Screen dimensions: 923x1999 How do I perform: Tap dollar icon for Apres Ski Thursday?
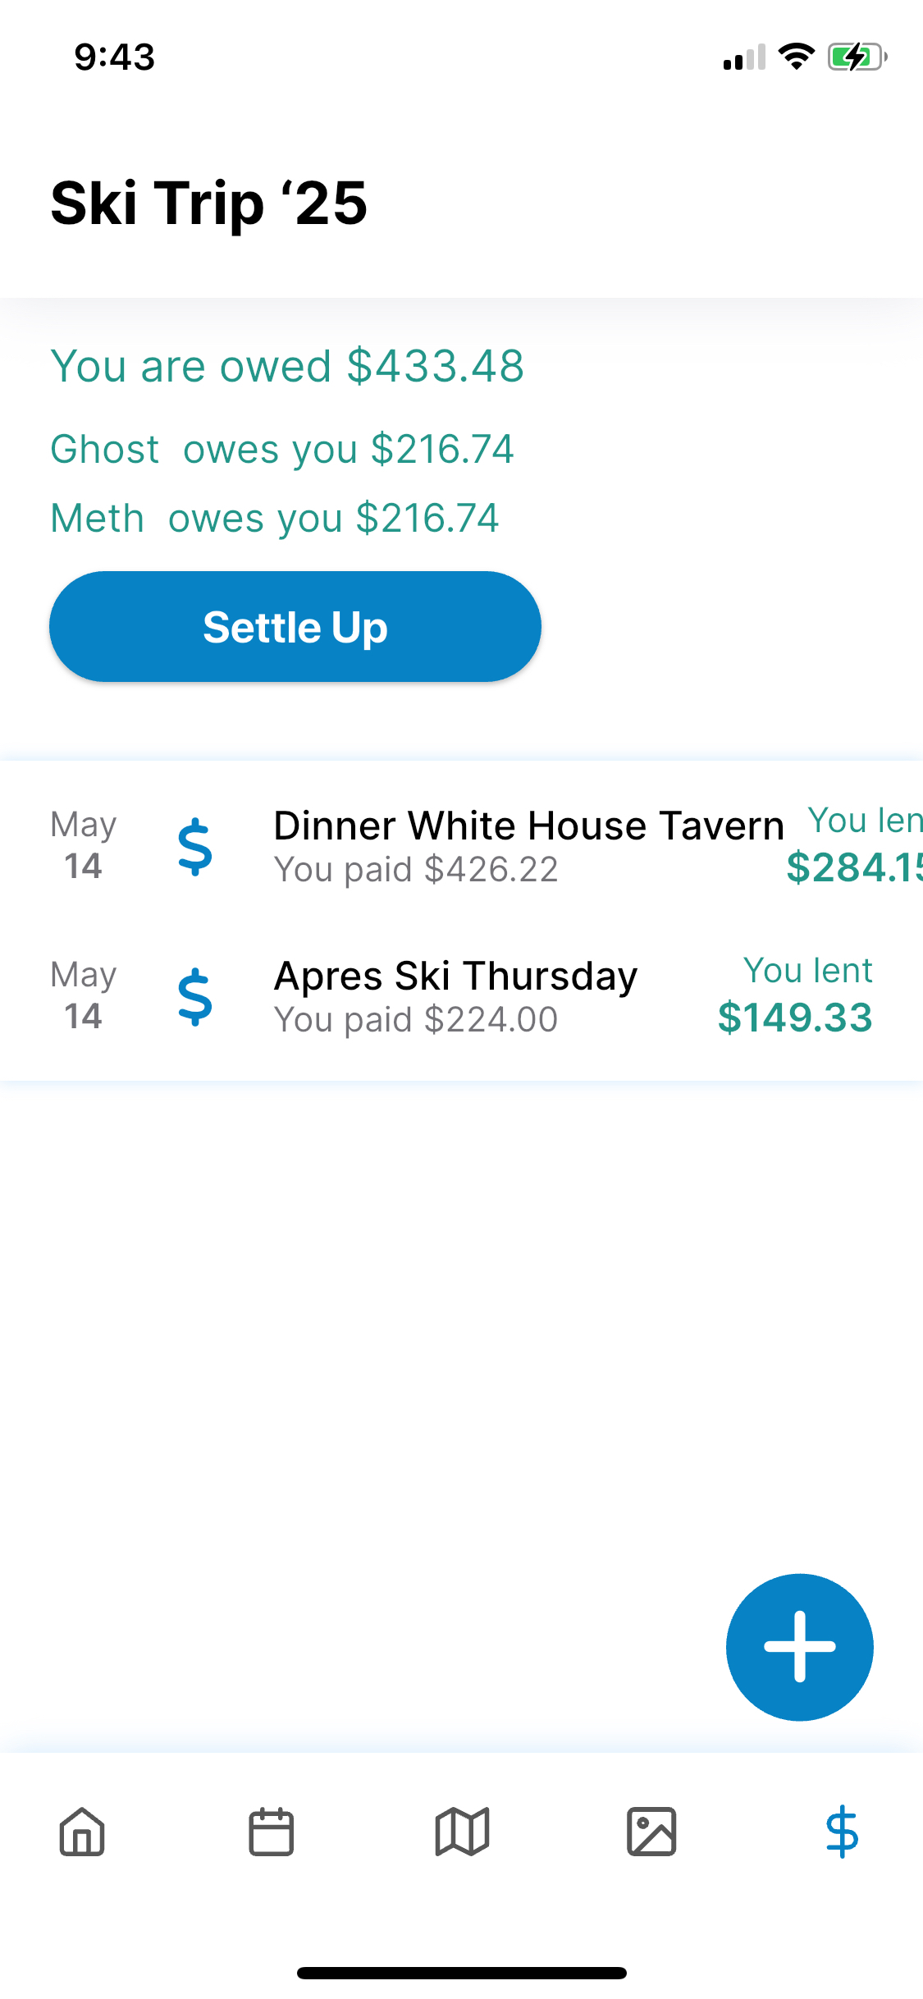pyautogui.click(x=195, y=997)
